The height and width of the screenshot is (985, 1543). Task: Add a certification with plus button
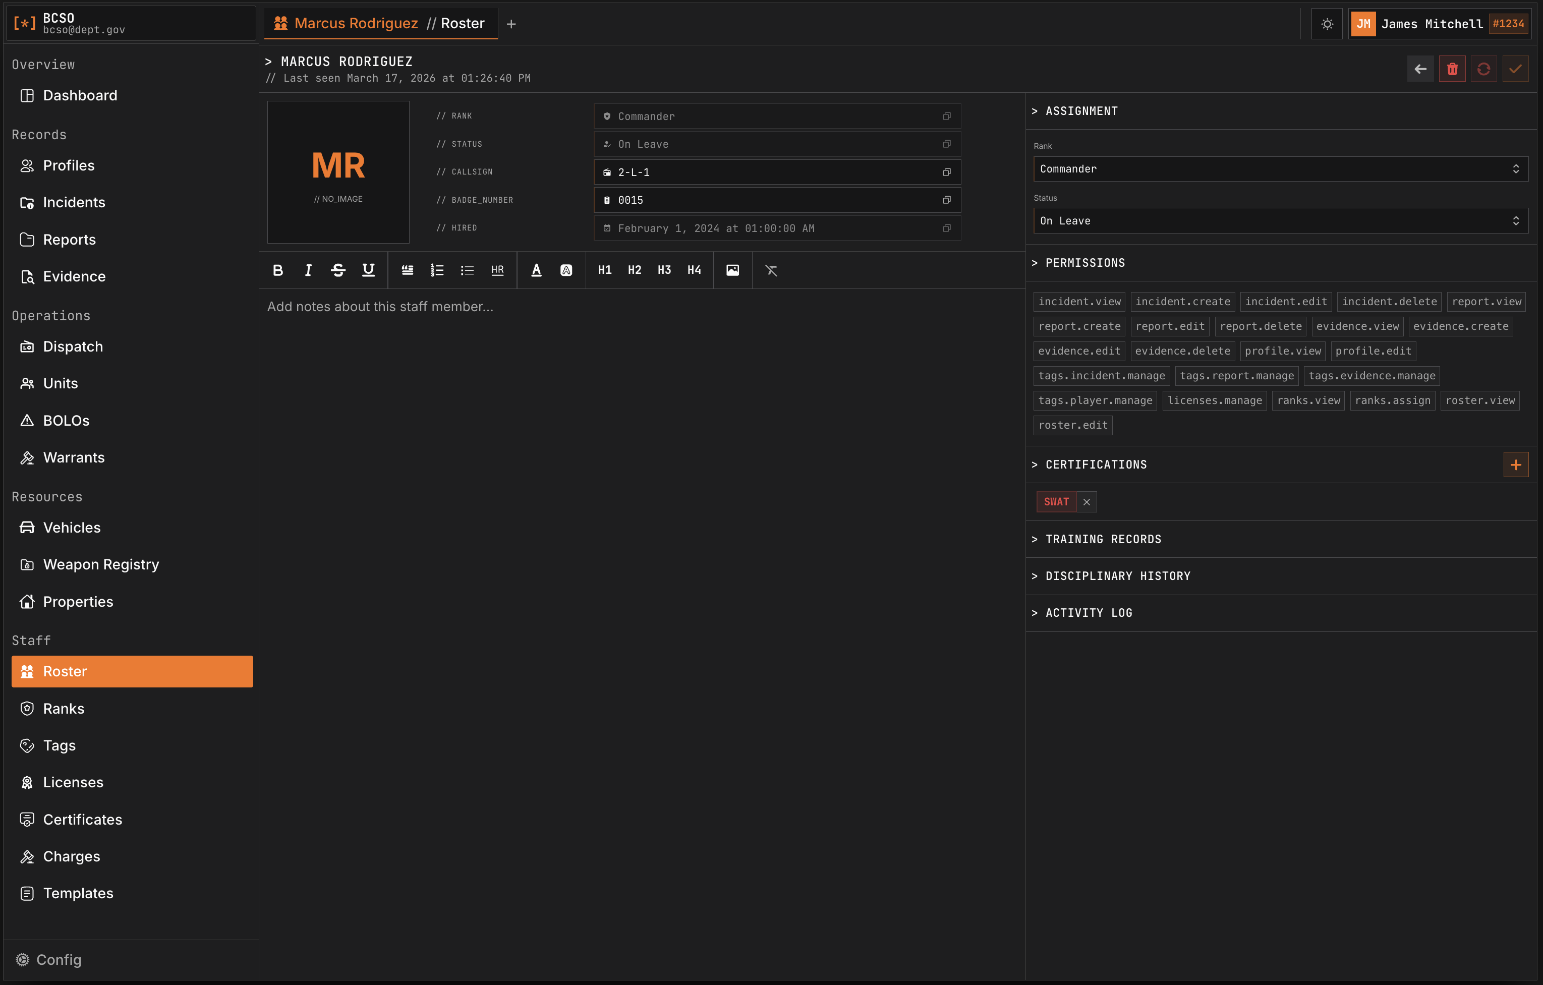pos(1515,465)
